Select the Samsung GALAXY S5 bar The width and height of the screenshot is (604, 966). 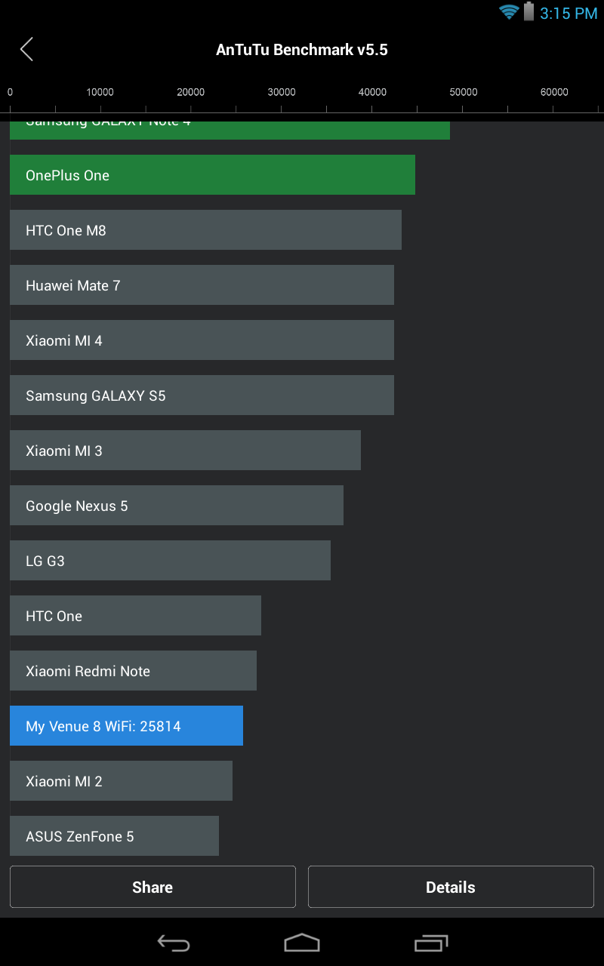click(x=202, y=395)
